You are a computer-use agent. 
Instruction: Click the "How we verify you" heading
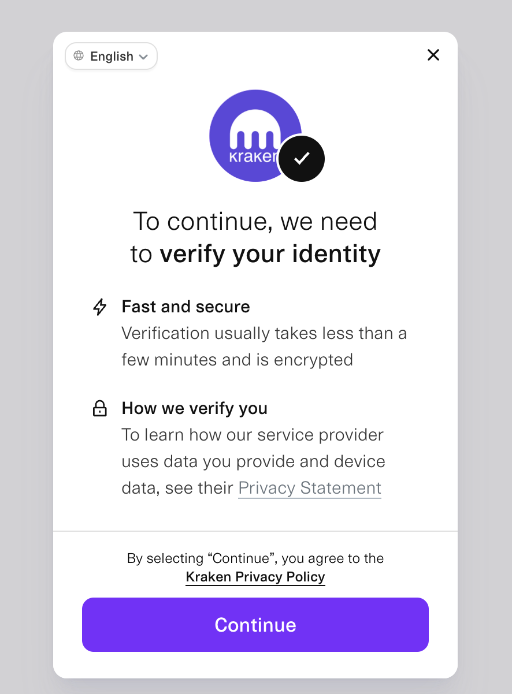pos(195,409)
